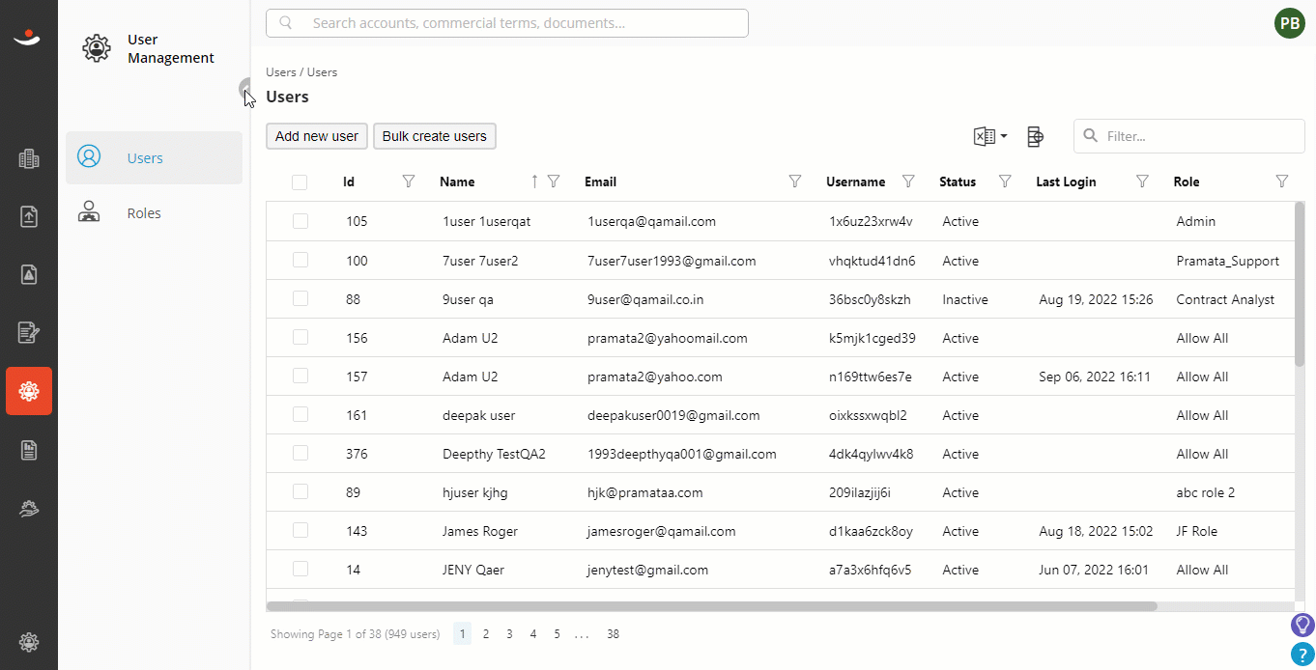Go to page 3

[509, 634]
